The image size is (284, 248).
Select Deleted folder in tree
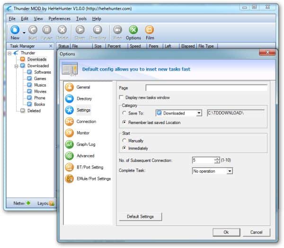point(34,111)
